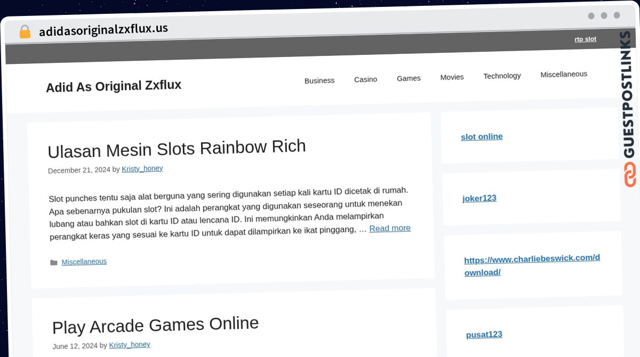Open the rtp slot link in the top bar

click(x=585, y=39)
